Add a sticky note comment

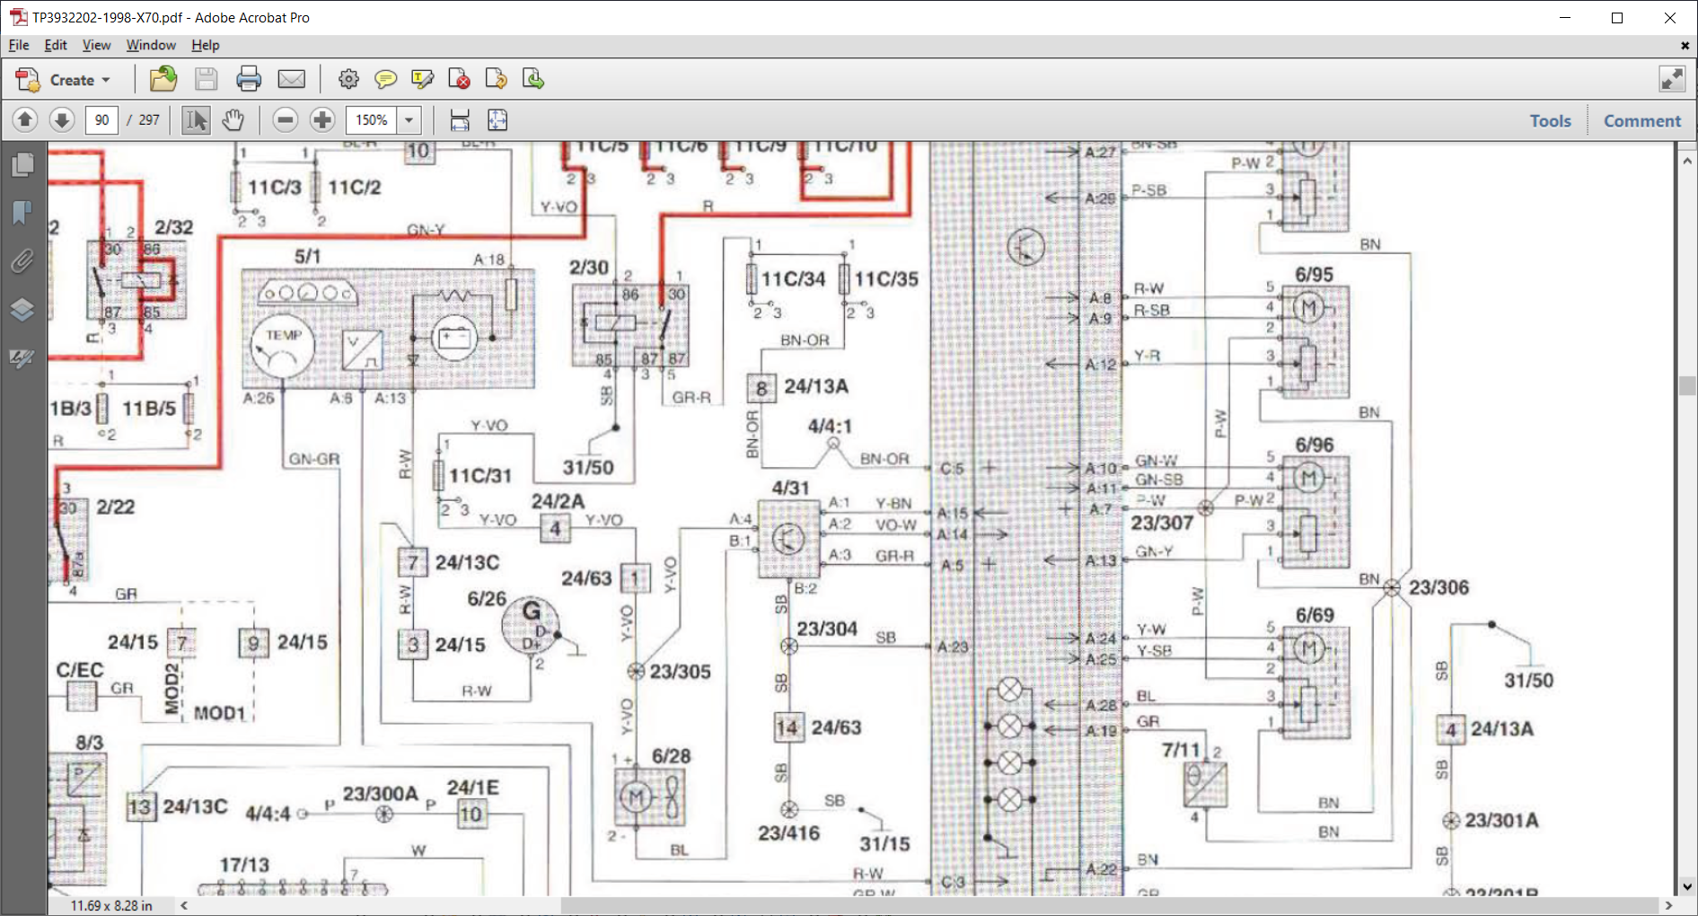point(385,80)
